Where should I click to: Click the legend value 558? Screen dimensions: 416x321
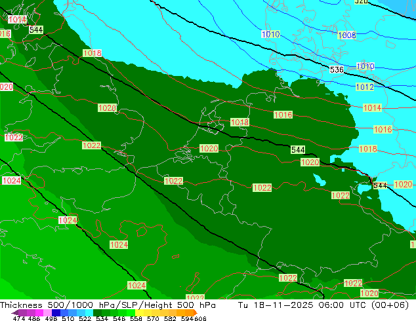136,318
